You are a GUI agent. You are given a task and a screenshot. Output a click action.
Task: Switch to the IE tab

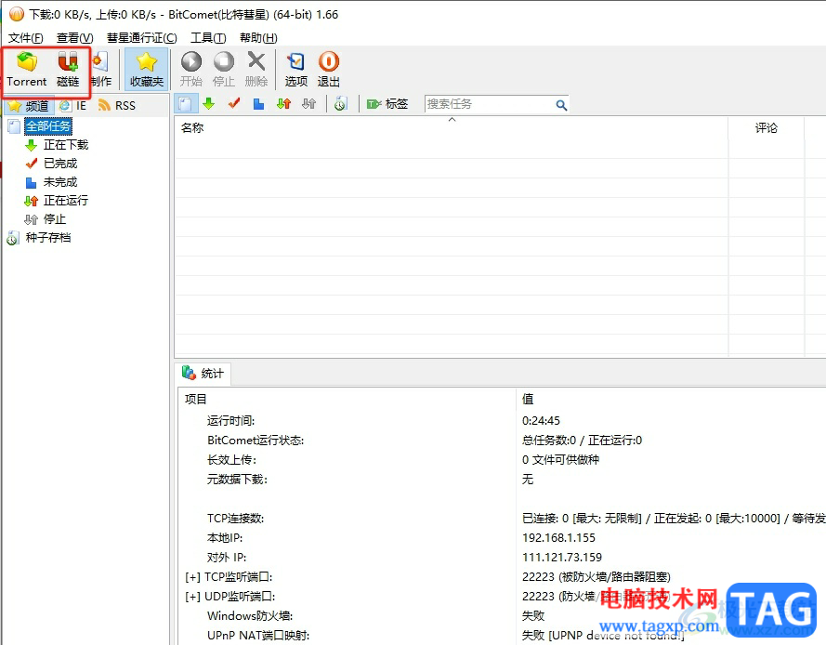(73, 106)
